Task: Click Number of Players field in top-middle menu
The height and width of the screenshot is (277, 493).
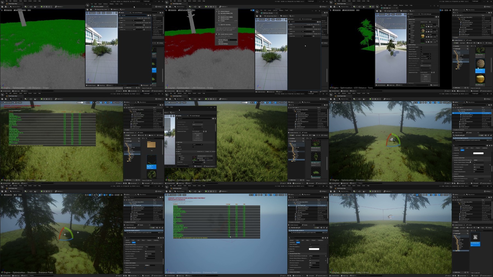Action: (x=233, y=40)
